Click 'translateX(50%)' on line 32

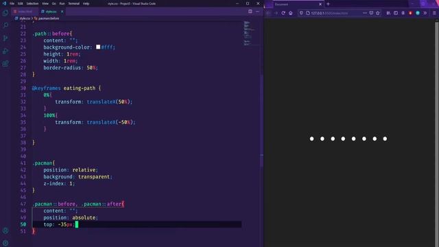108,102
